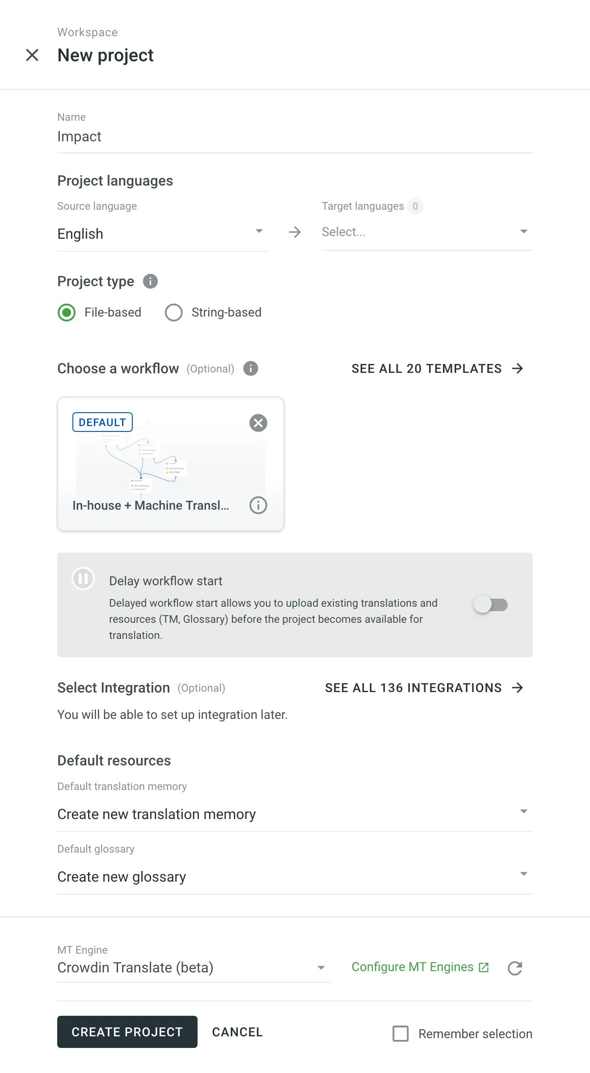Click the CREATE PROJECT button

127,1032
